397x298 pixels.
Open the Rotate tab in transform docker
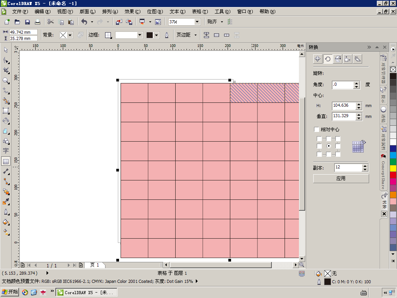point(328,59)
